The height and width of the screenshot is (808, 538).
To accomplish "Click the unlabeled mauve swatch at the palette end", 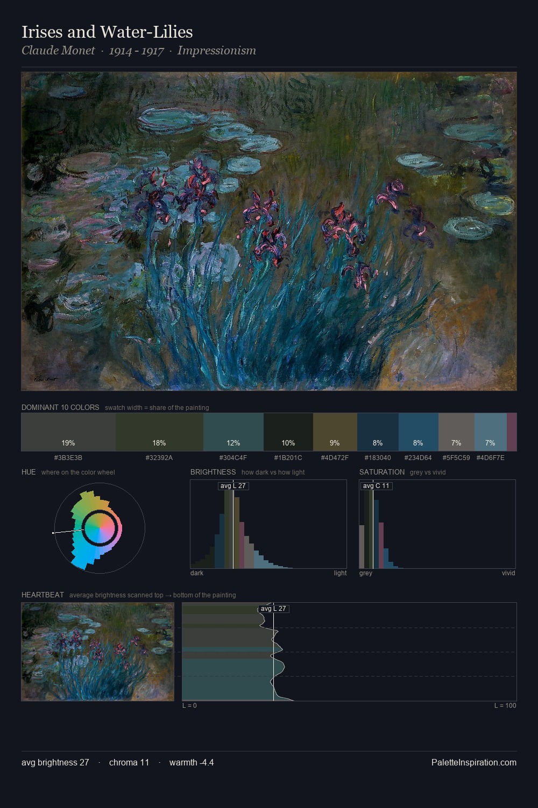I will coord(512,432).
